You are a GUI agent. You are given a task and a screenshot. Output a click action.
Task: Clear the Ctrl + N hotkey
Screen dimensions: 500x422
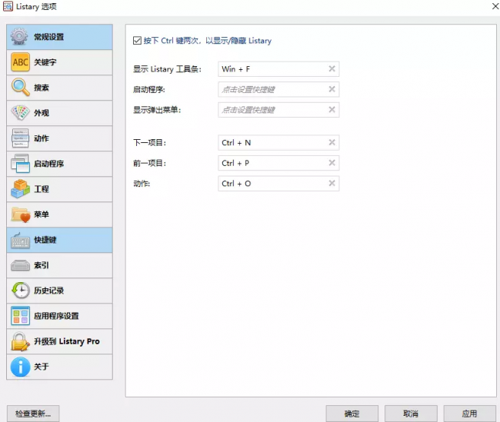[x=332, y=142]
